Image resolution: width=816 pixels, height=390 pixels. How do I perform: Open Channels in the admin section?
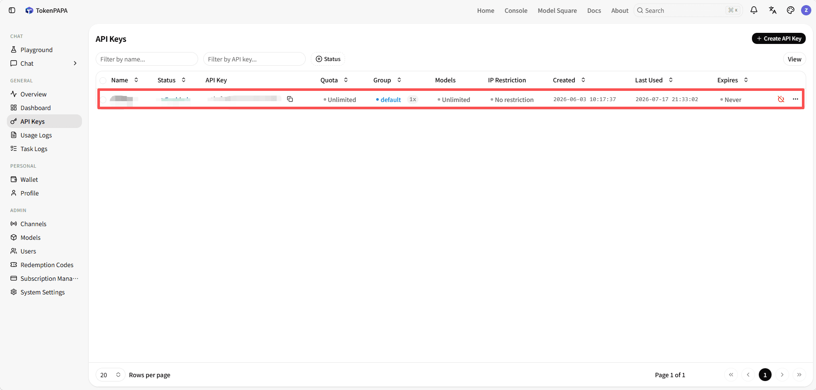click(44, 224)
